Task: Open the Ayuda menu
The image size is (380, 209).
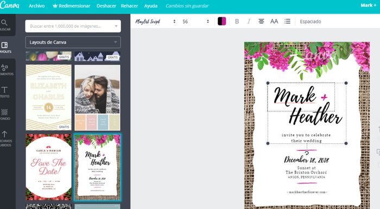Action: tap(151, 6)
